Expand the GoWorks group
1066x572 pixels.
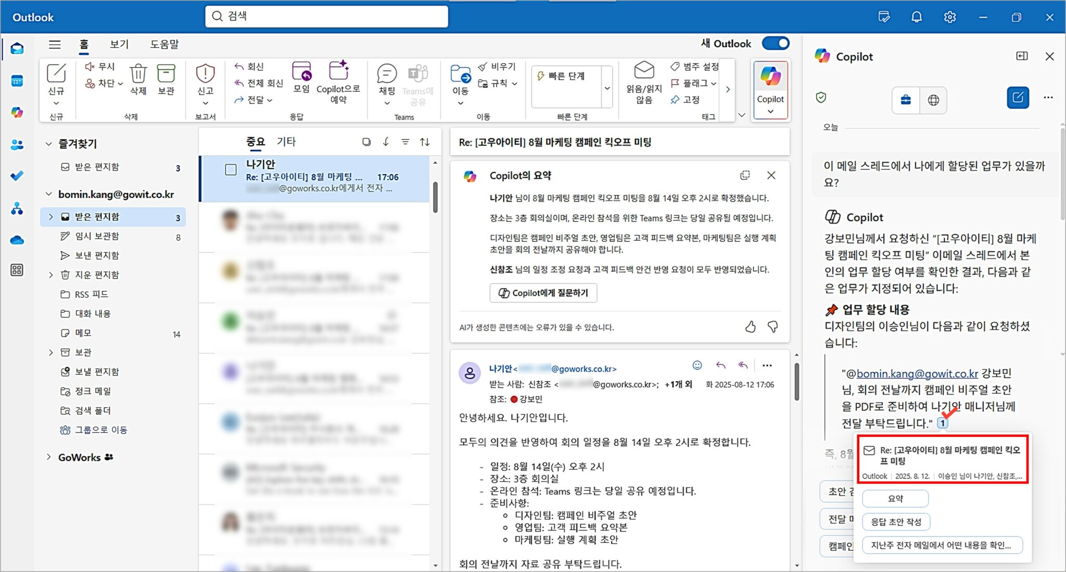(48, 457)
